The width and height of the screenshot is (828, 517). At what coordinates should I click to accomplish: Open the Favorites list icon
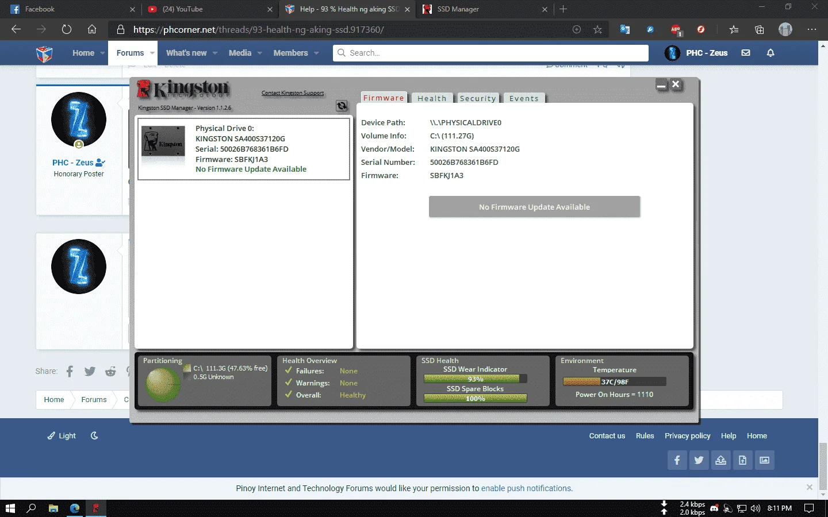(734, 29)
